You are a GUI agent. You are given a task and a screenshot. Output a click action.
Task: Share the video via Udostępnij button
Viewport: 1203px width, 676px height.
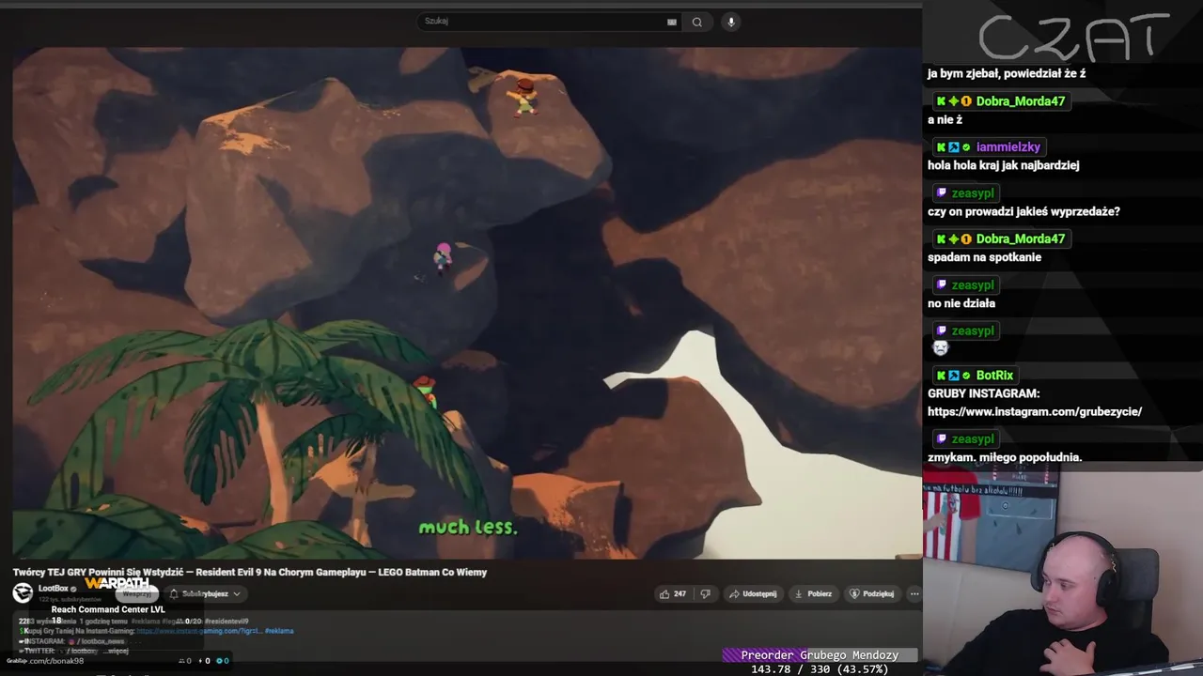click(x=753, y=593)
